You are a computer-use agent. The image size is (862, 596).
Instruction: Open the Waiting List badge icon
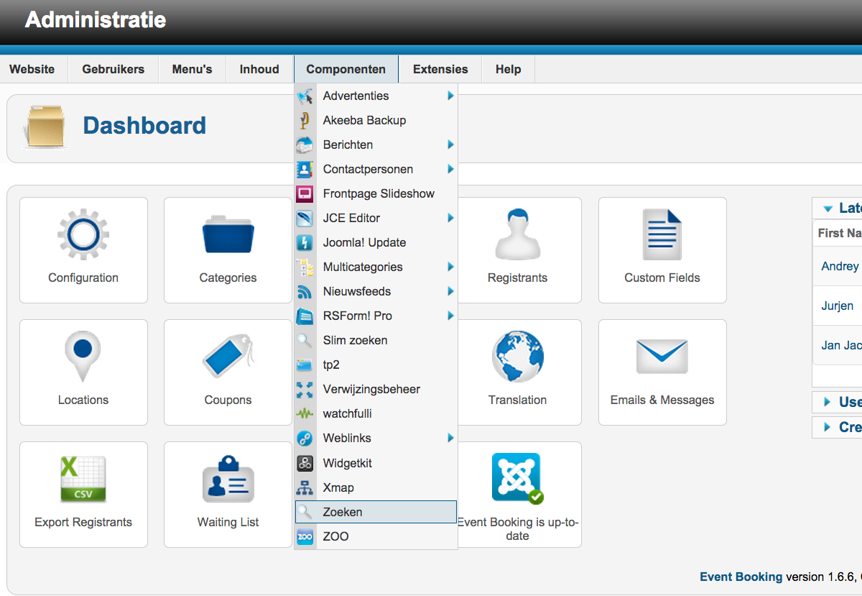click(x=228, y=479)
